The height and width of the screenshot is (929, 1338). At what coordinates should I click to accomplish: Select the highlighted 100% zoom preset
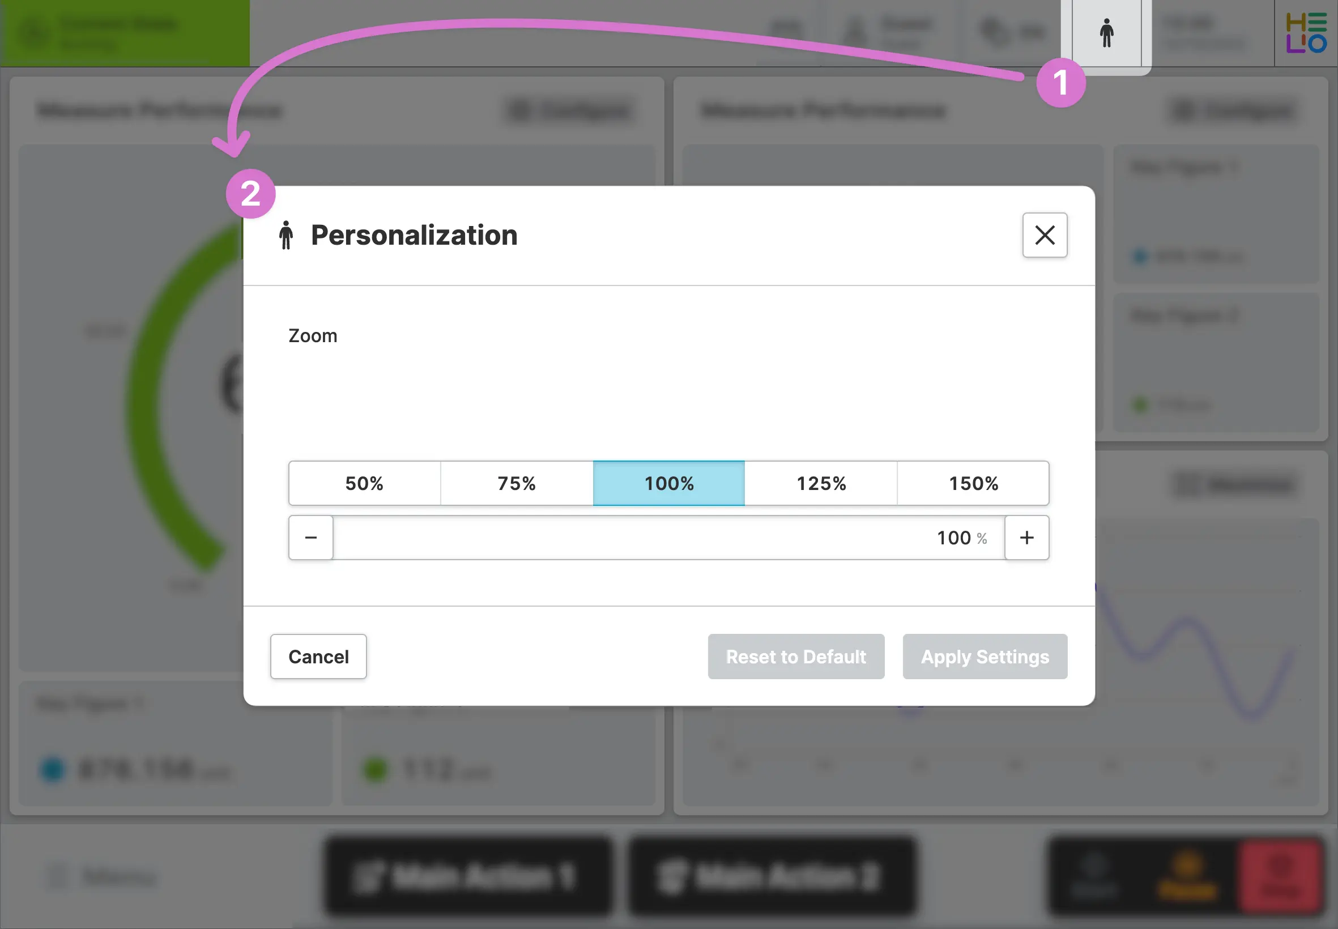pos(668,483)
